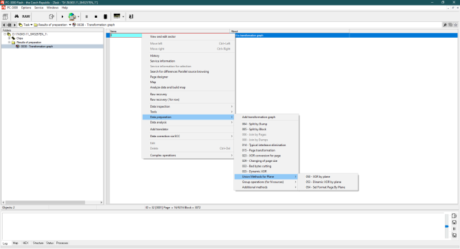Choose Page designer menu entry

pyautogui.click(x=188, y=77)
